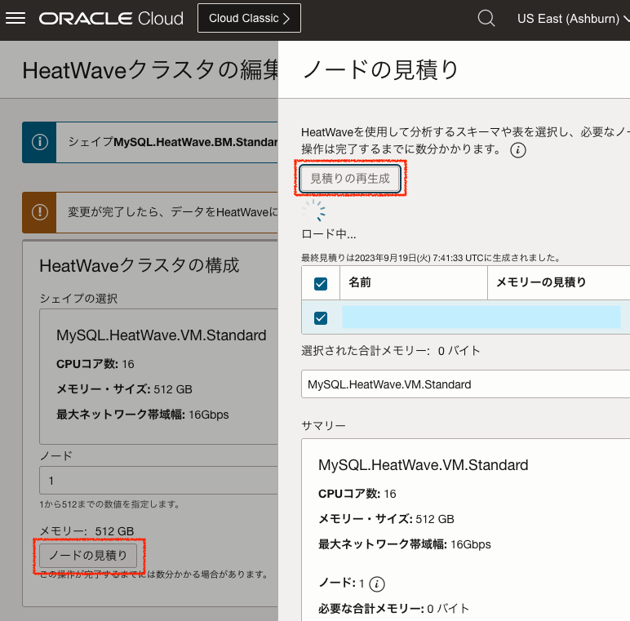The width and height of the screenshot is (630, 621).
Task: Click the ノード number input field
Action: [x=158, y=481]
